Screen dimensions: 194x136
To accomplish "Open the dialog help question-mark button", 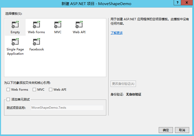I will coord(178,3).
